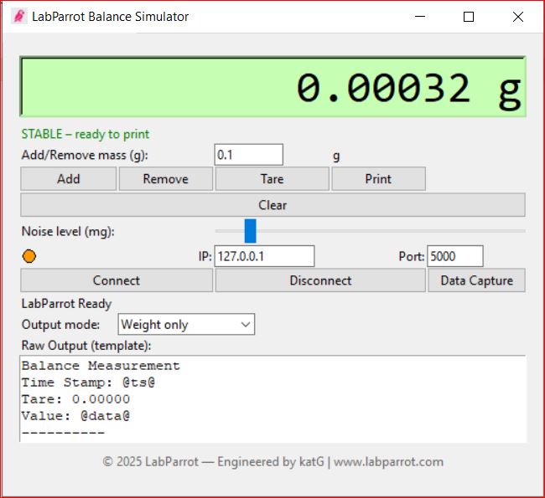Click the 'LabParrot Ready' status text

[x=66, y=304]
